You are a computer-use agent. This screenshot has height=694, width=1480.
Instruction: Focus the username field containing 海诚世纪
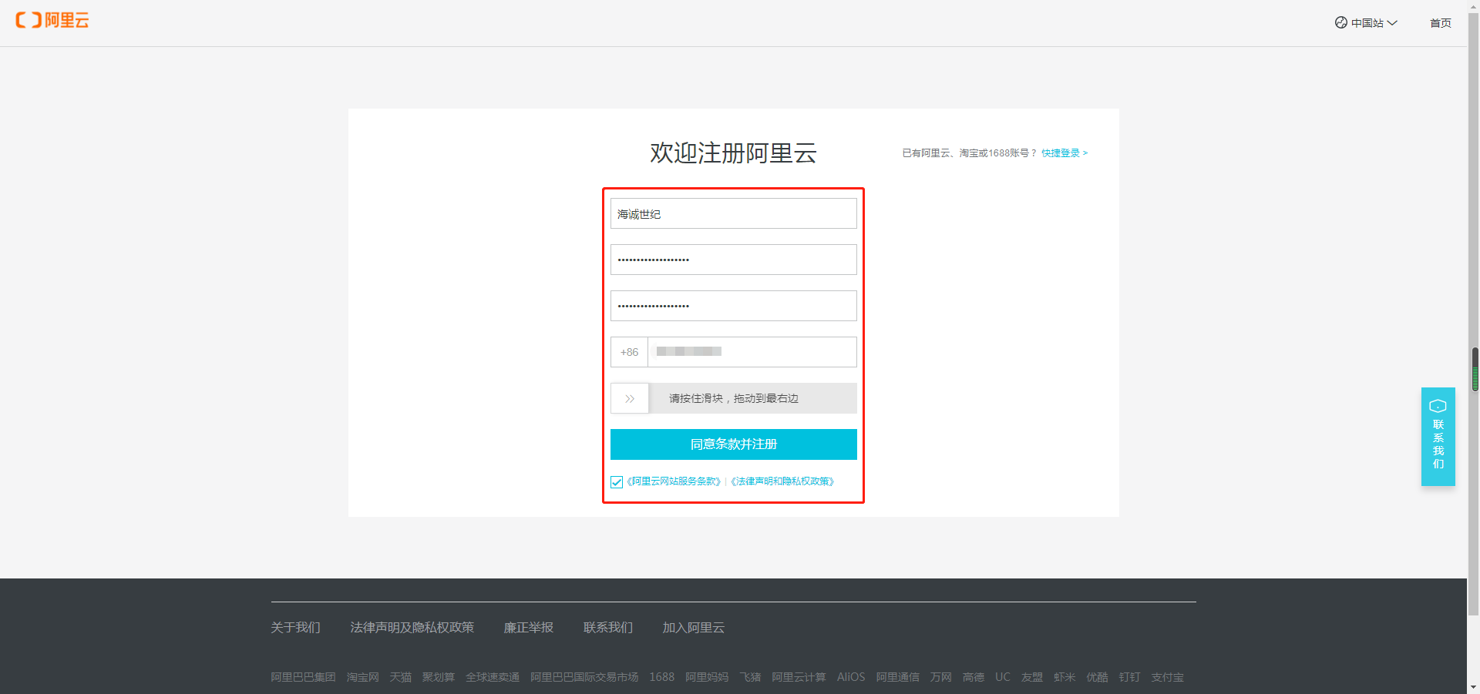[733, 213]
